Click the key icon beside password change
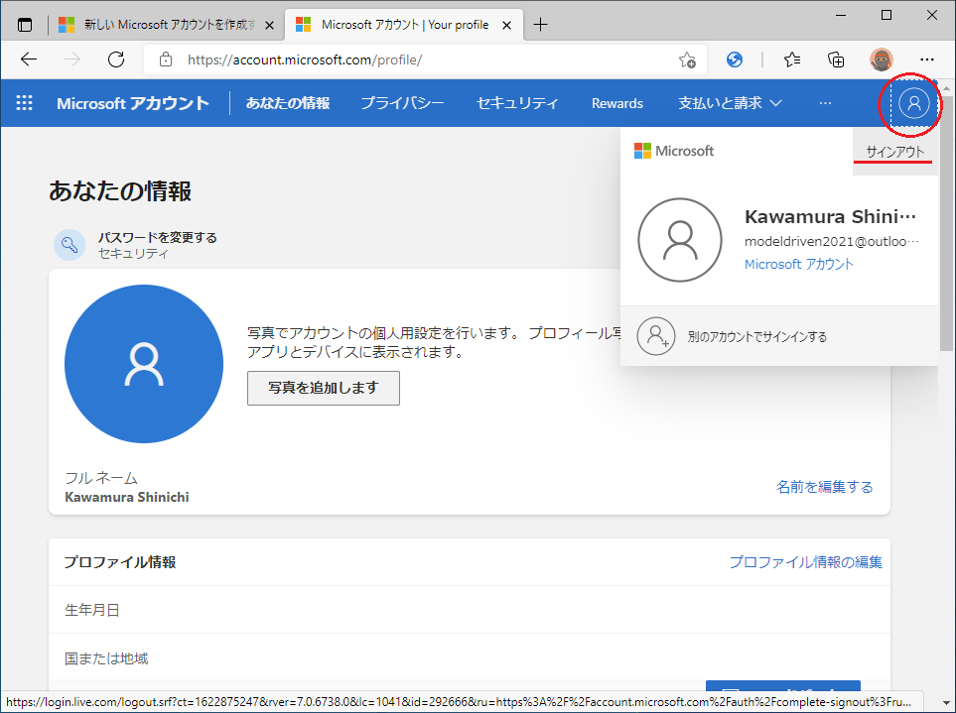Viewport: 956px width, 713px height. tap(69, 245)
